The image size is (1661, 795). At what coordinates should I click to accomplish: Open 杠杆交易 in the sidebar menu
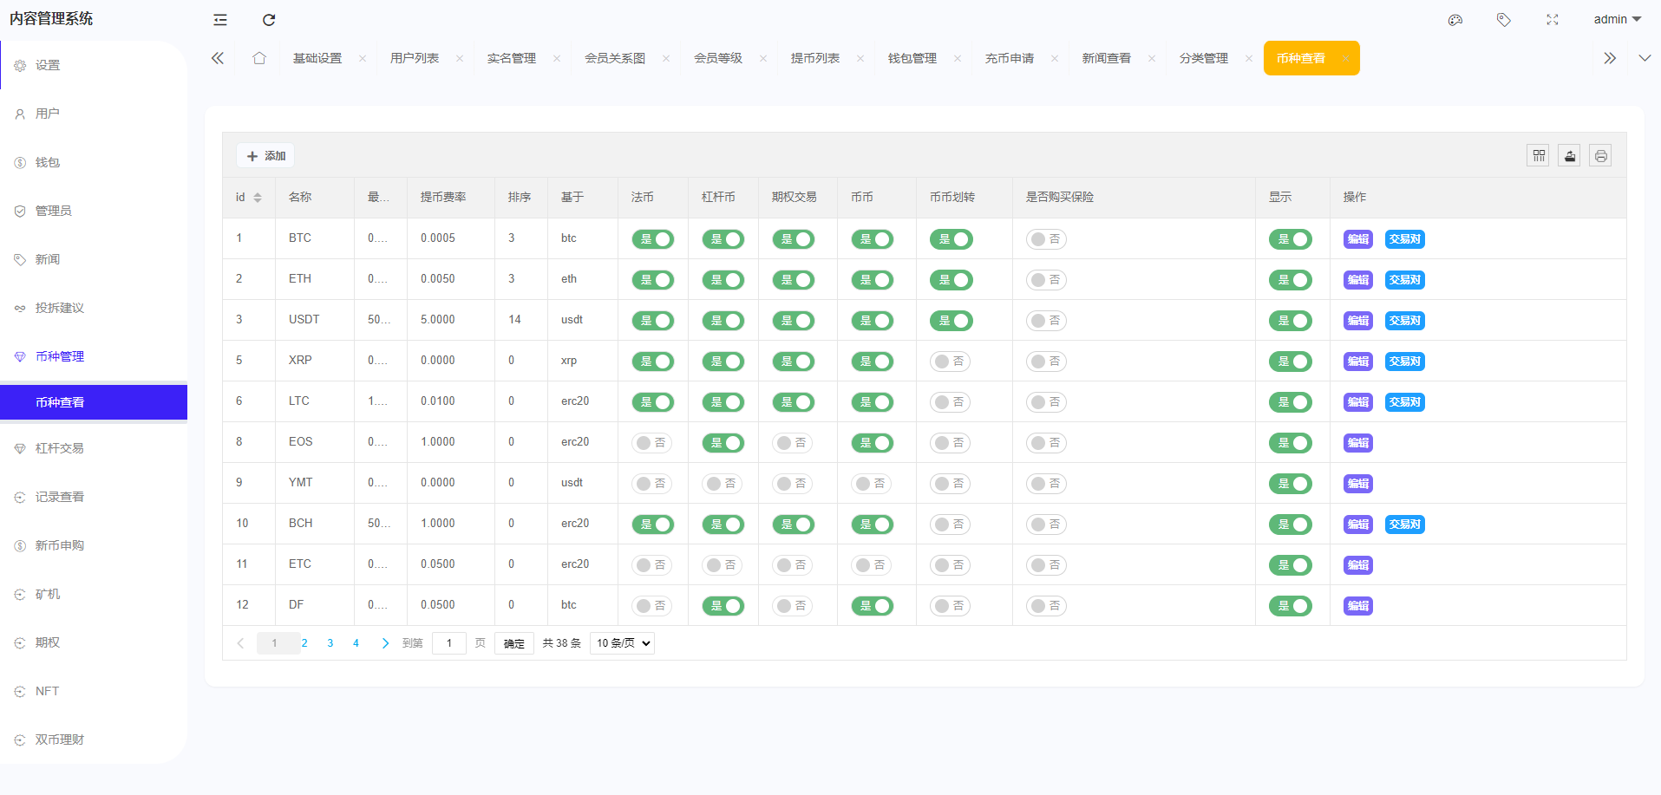(60, 448)
